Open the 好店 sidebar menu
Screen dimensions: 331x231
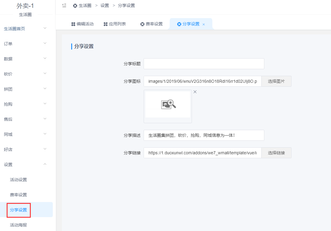pos(8,149)
